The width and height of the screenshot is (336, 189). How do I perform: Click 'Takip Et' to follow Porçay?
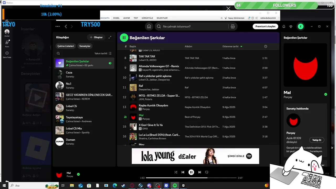point(317,140)
